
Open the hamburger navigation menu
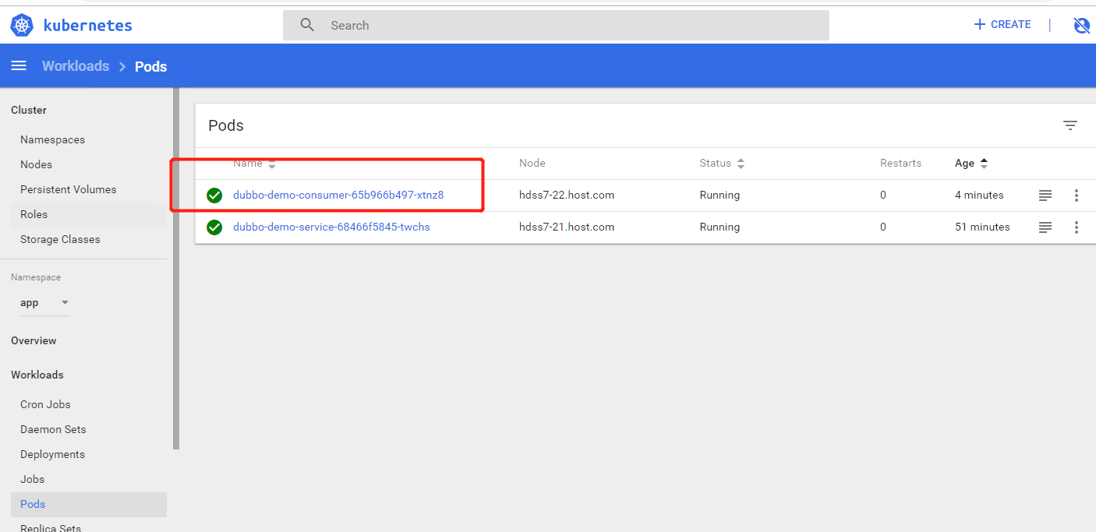19,66
